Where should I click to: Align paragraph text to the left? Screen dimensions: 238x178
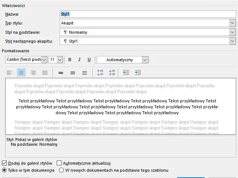pyautogui.click(x=9, y=73)
